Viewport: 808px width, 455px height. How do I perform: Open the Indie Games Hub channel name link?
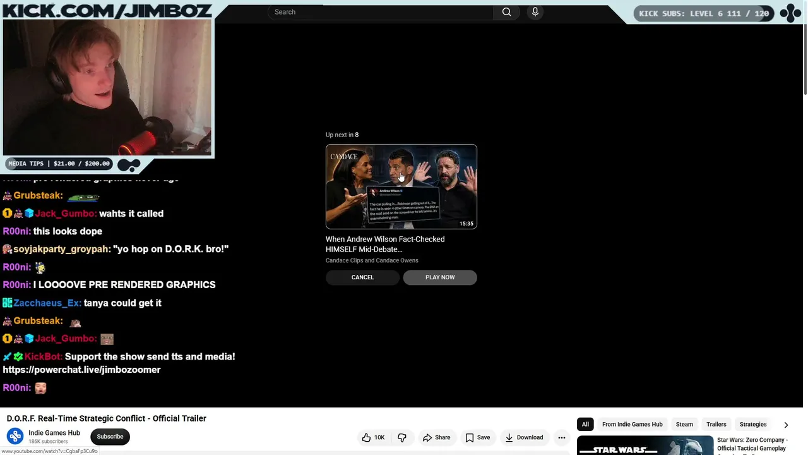pos(54,433)
